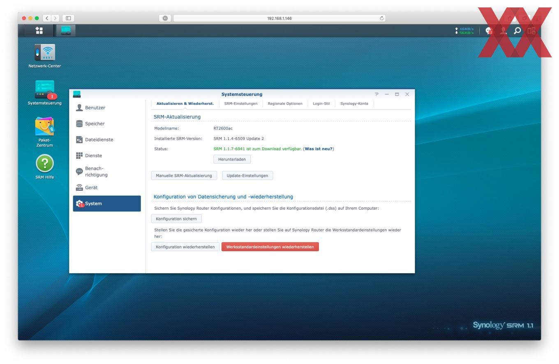Click Konfiguration sichern button

pyautogui.click(x=176, y=219)
